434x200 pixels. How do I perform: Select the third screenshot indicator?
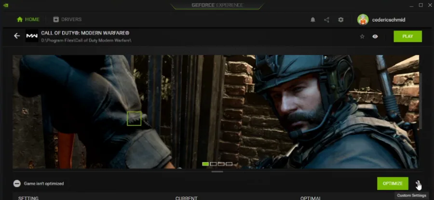(221, 164)
